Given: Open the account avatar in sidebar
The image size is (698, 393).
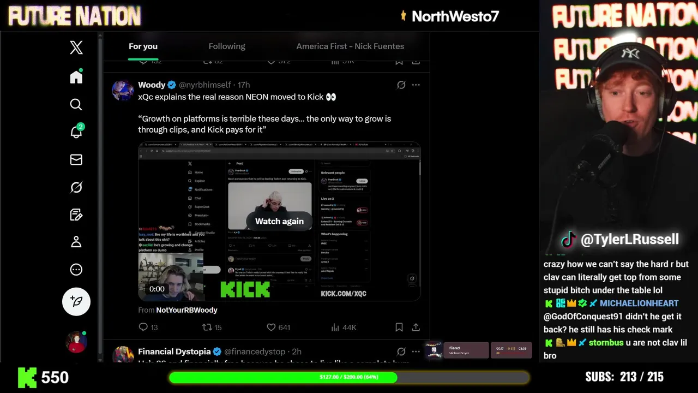Looking at the screenshot, I should [x=76, y=342].
